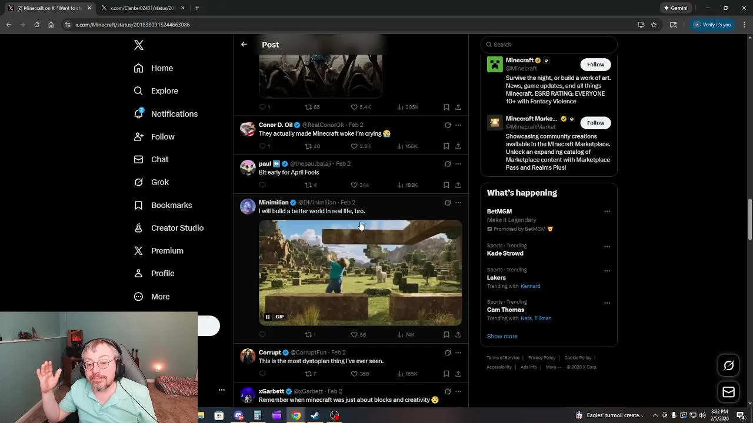Expand the More menu in sidebar

pos(152,297)
